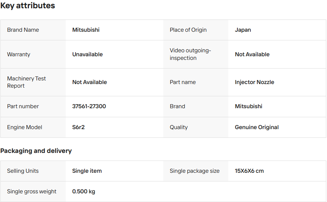327x202 pixels.
Task: Select the Part name label
Action: point(182,82)
